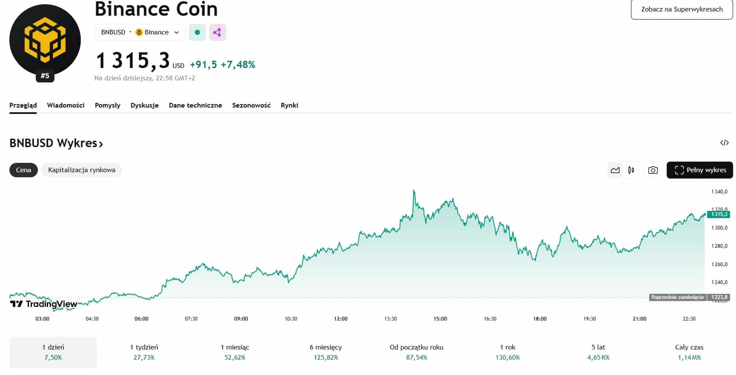Switch to the Dane techniczne tab
736x375 pixels.
(195, 105)
